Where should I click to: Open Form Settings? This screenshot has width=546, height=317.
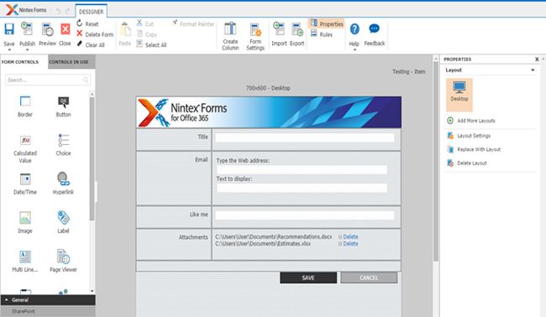(x=255, y=36)
